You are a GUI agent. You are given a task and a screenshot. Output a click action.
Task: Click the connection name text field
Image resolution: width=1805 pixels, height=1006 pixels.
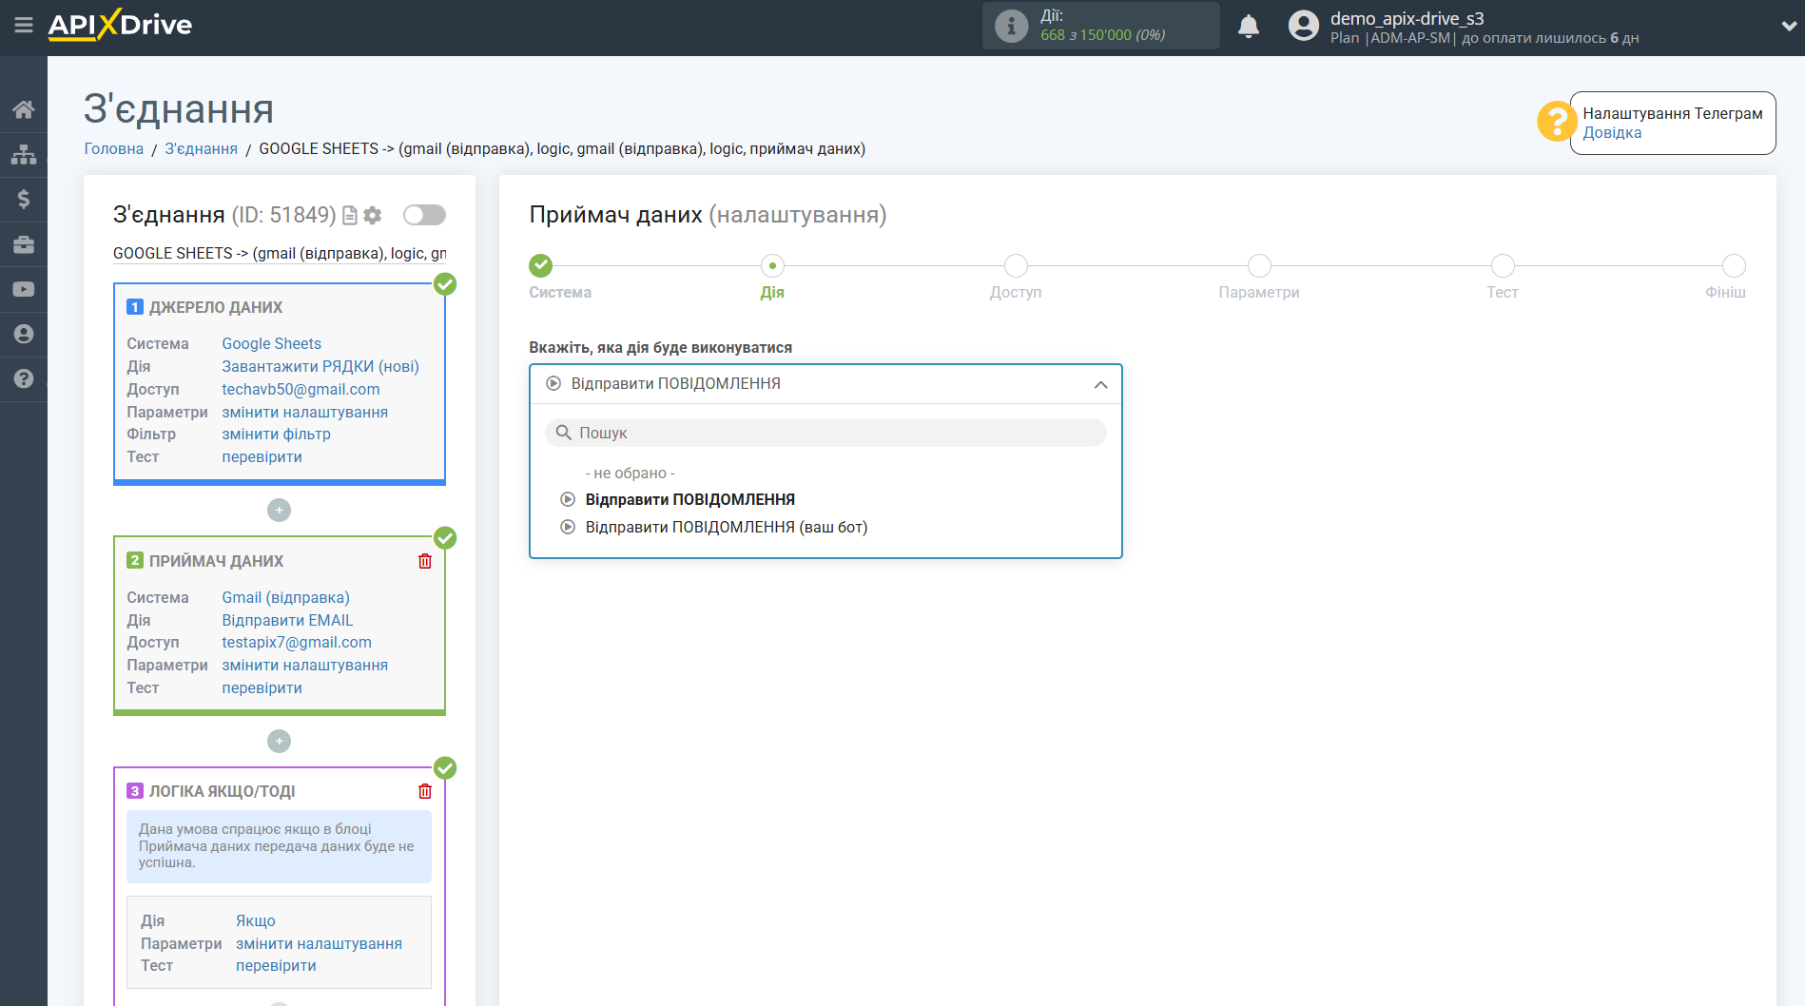click(280, 253)
